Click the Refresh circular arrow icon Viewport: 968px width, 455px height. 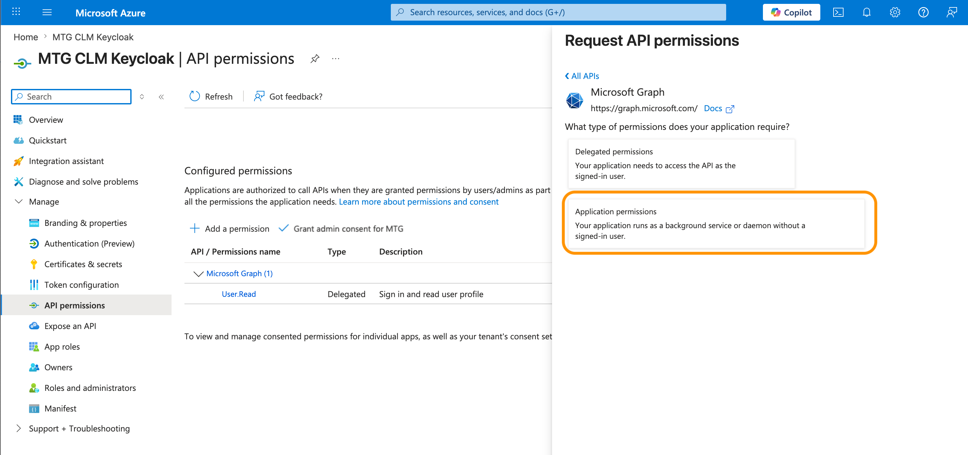195,96
